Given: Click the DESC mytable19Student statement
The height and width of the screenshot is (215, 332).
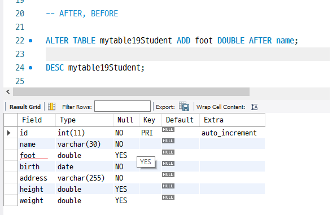Looking at the screenshot, I should pyautogui.click(x=95, y=68).
